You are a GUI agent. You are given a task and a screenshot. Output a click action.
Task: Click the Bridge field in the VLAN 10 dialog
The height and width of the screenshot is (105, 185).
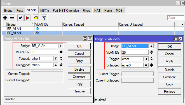pos(45,46)
